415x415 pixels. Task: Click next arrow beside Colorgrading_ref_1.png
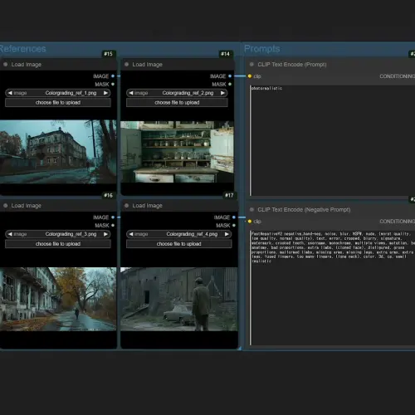coord(105,93)
